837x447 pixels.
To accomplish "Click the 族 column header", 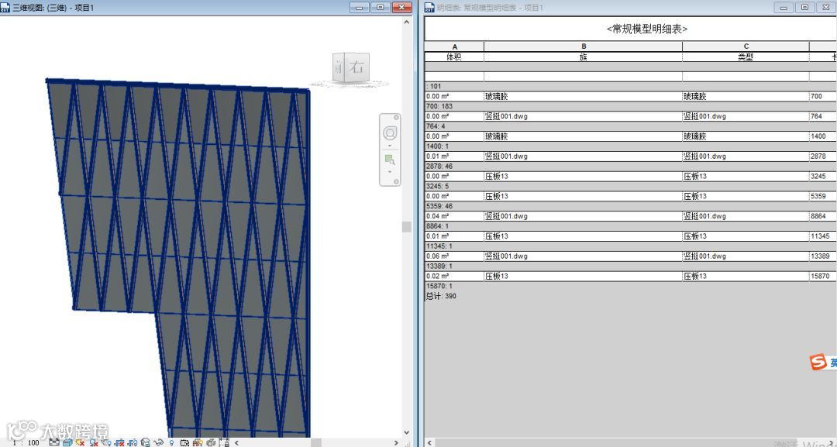I will (x=584, y=57).
